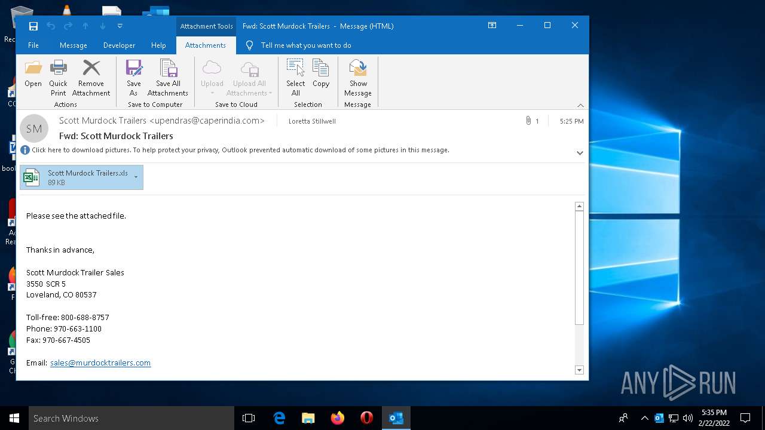The image size is (765, 430).
Task: Click message body scrollbar down arrow
Action: pos(579,370)
